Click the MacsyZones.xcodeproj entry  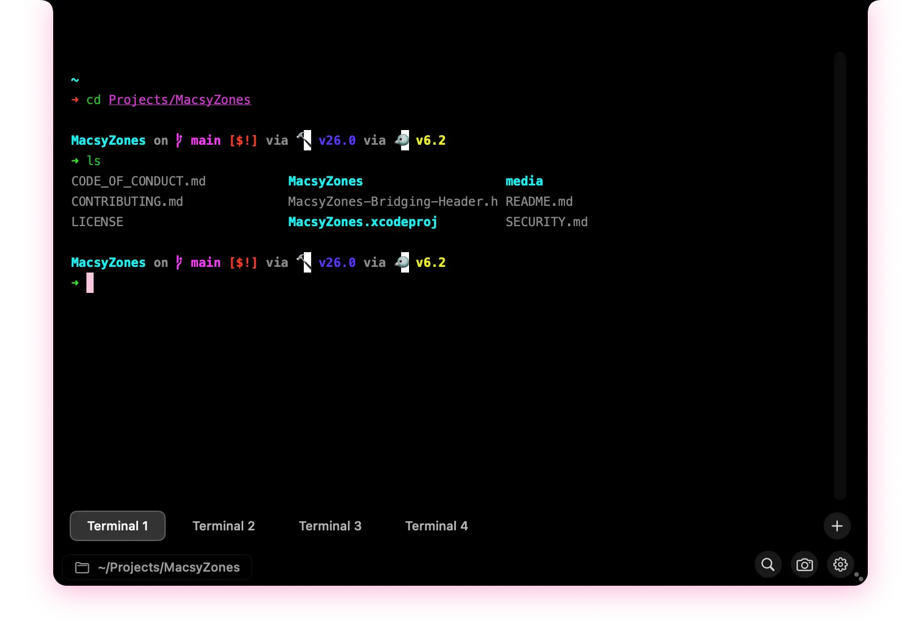(x=363, y=222)
